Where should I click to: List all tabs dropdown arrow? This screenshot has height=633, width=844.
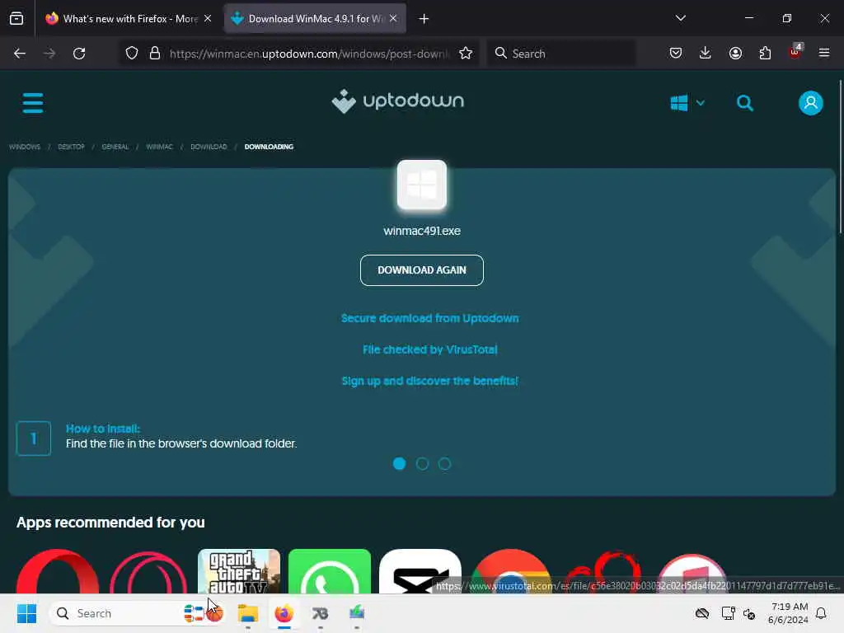point(680,18)
